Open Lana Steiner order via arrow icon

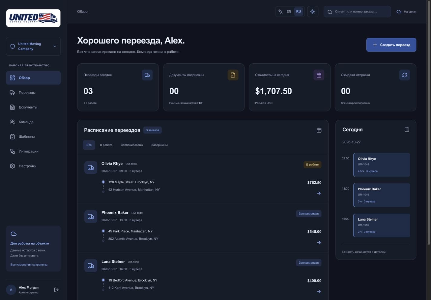[319, 292]
